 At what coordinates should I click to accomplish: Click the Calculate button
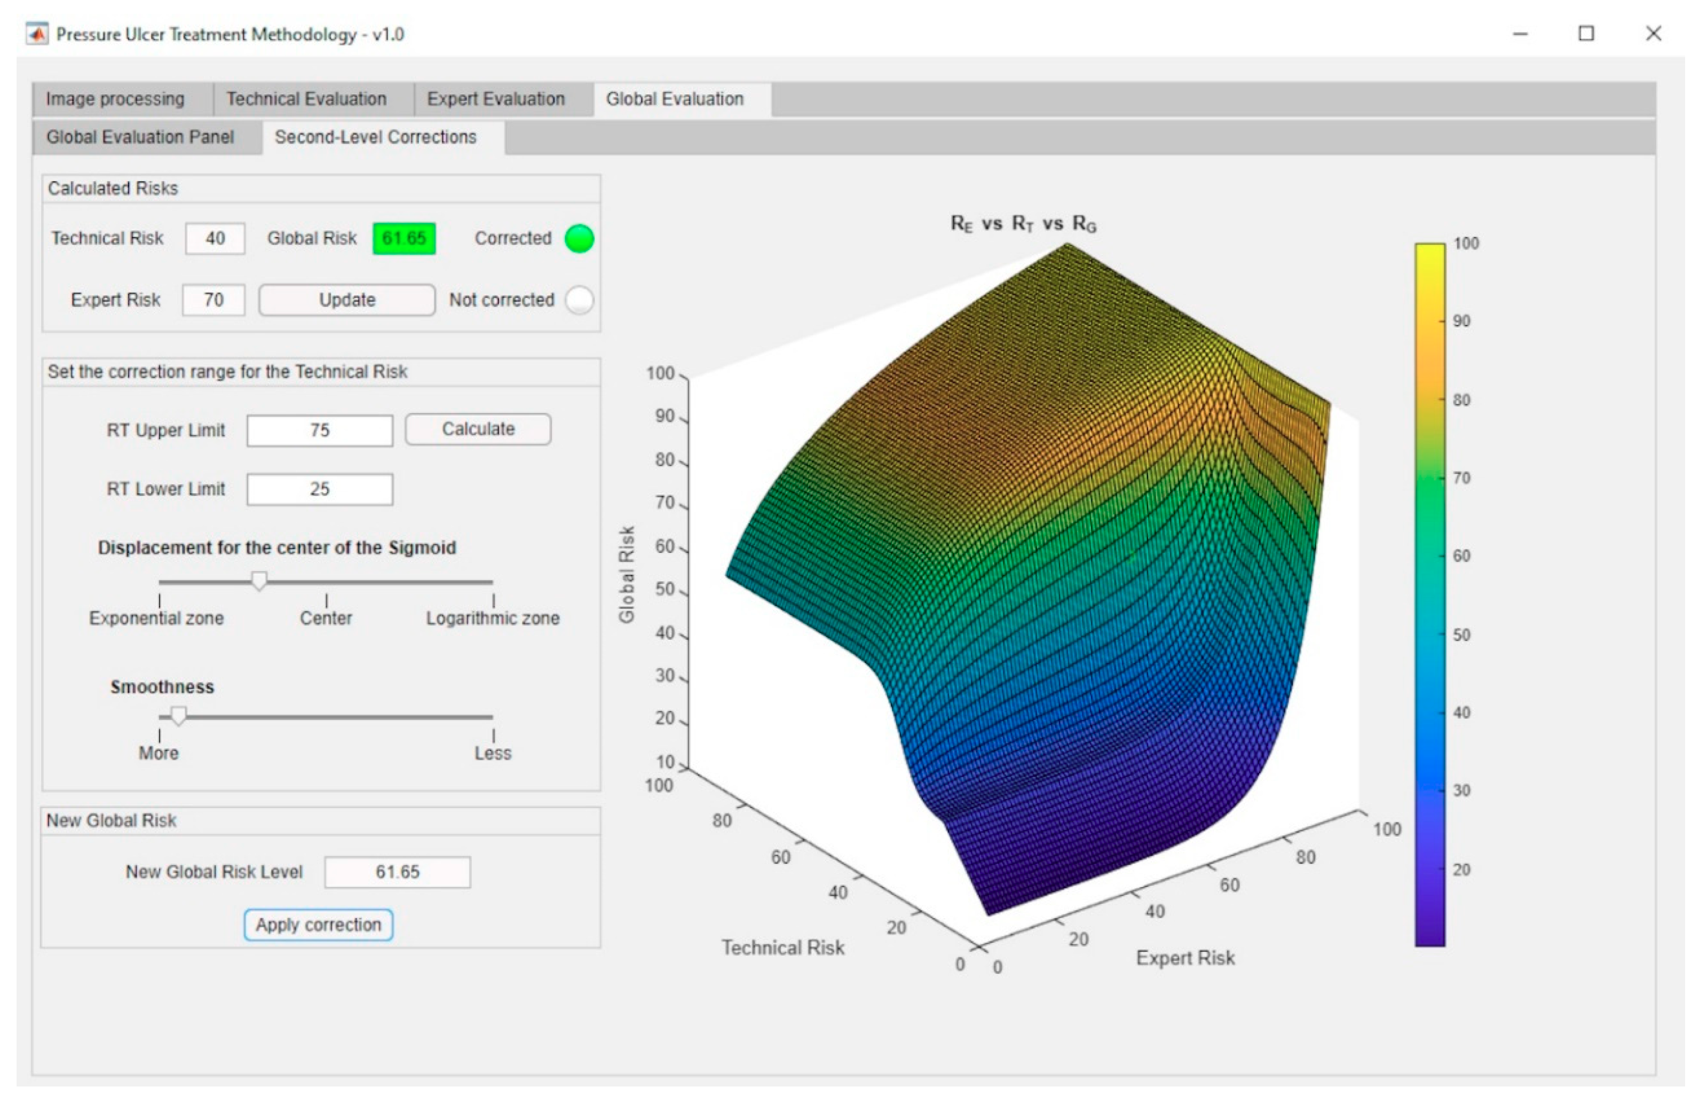(479, 429)
